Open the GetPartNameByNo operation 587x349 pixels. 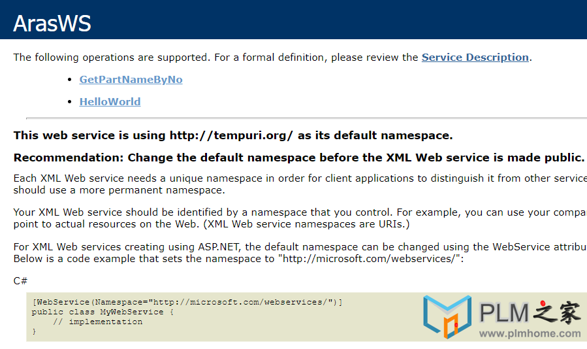(x=131, y=80)
